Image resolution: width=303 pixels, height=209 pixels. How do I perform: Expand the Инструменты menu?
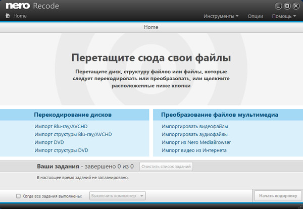221,16
